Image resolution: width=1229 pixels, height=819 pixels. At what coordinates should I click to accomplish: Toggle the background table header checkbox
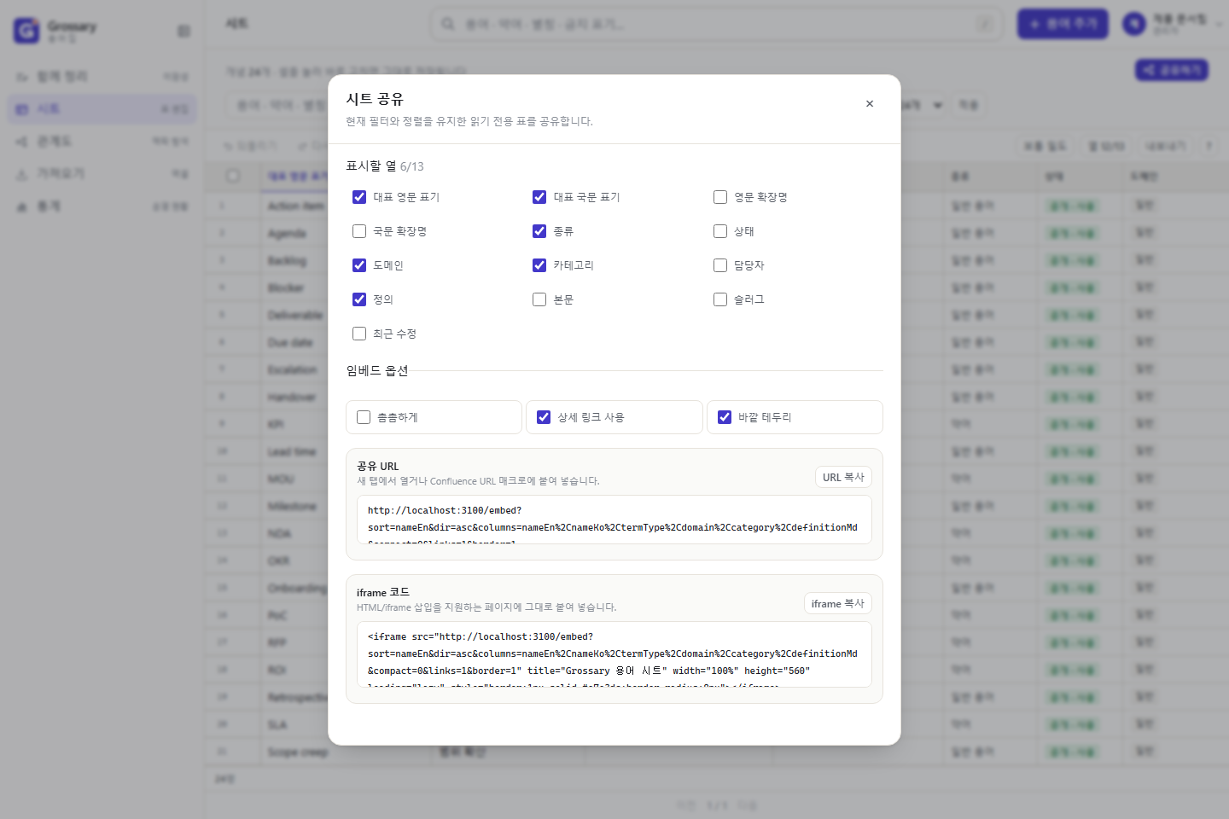point(233,176)
